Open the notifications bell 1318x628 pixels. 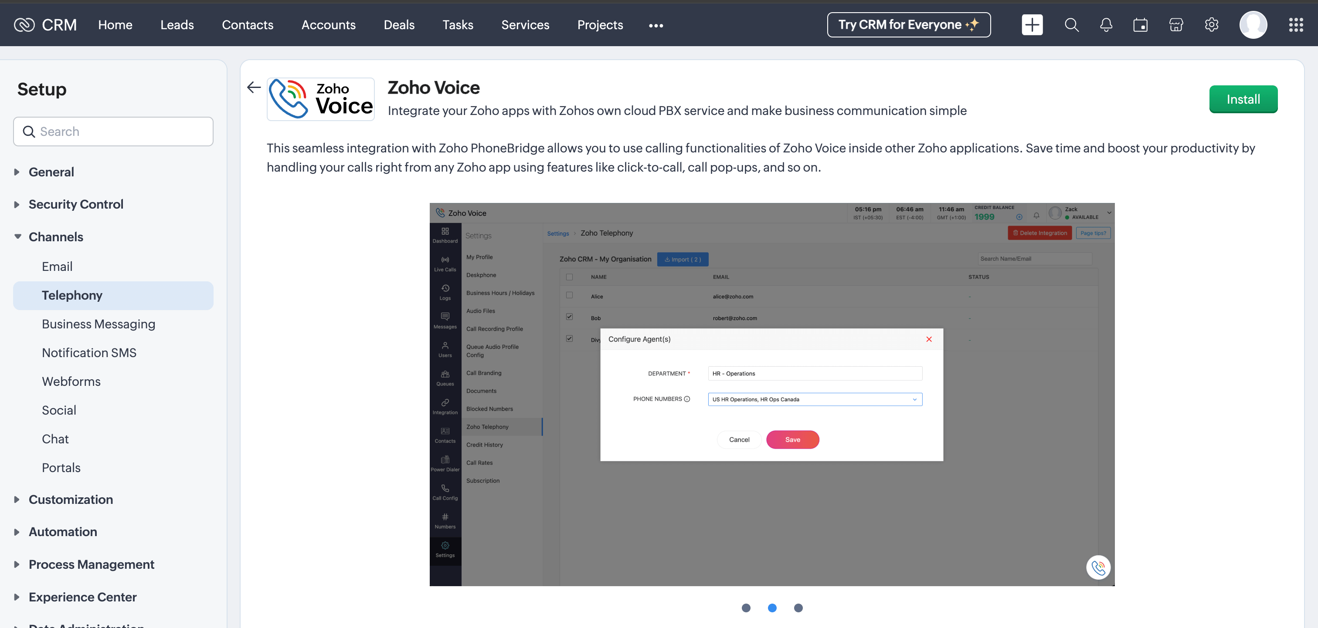[x=1106, y=24]
